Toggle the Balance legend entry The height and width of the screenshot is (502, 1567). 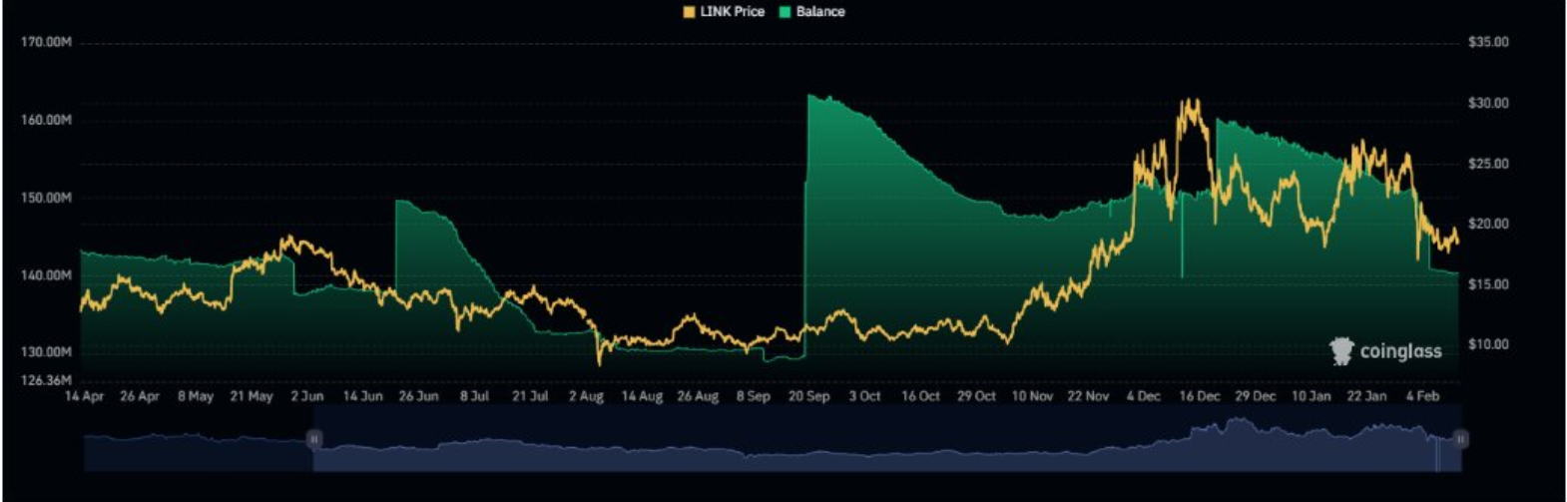click(x=811, y=12)
